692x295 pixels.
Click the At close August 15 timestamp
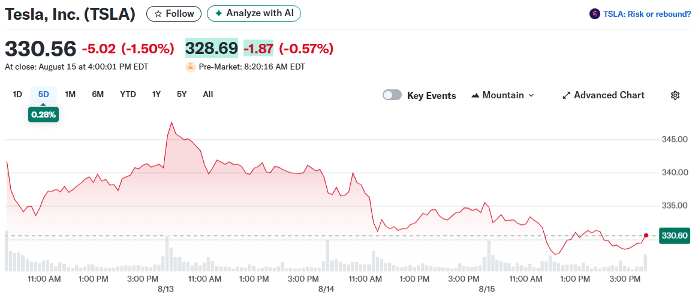click(76, 67)
